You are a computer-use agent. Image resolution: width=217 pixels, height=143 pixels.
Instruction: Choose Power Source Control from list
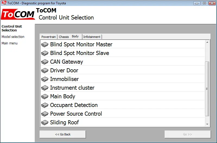[123, 114]
